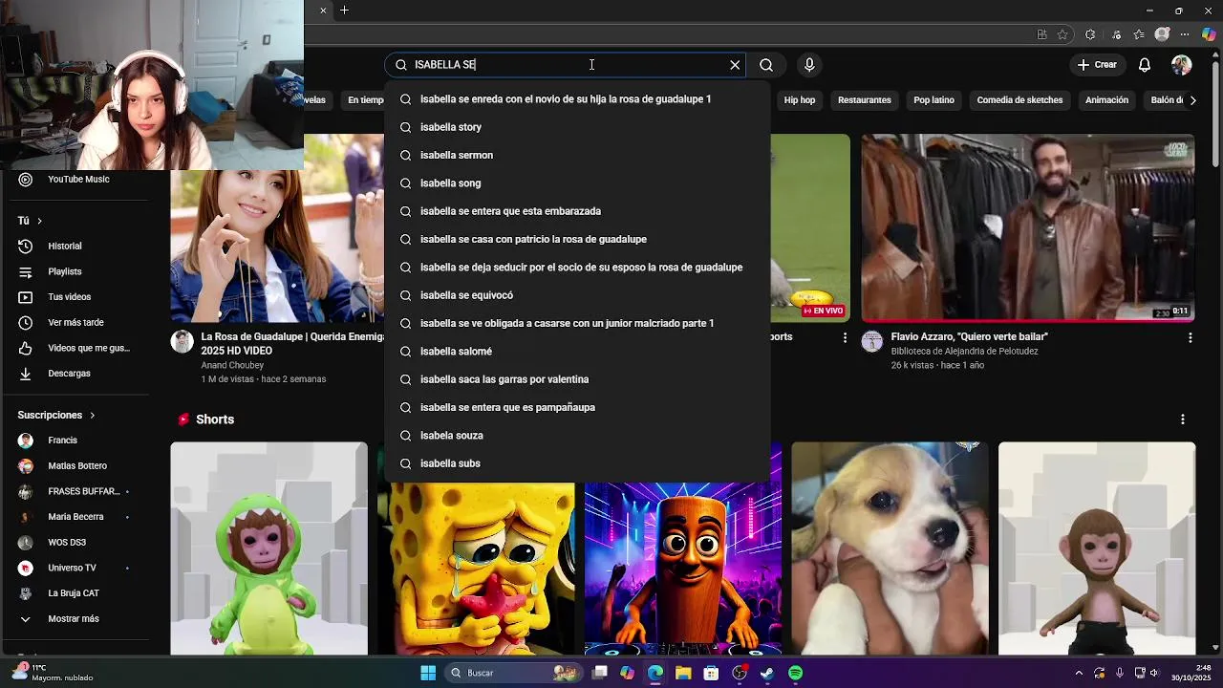Choose isabela souza suggestion

(577, 436)
